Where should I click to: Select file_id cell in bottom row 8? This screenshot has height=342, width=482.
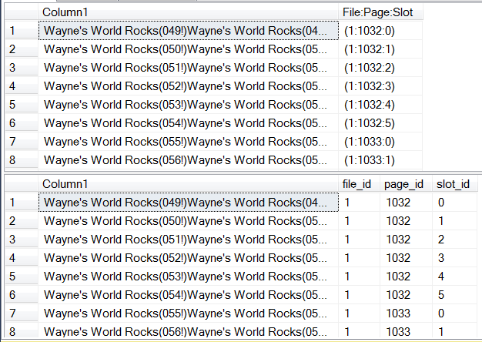[x=359, y=331]
